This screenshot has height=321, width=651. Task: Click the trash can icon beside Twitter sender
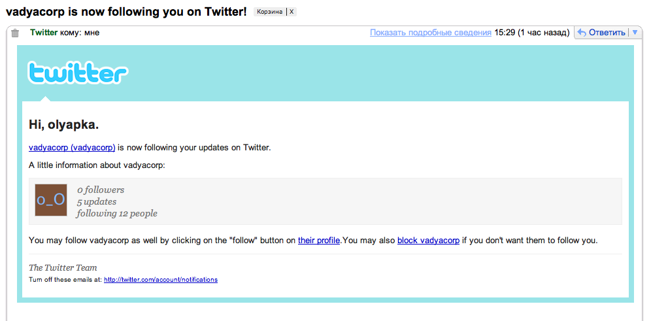click(15, 33)
